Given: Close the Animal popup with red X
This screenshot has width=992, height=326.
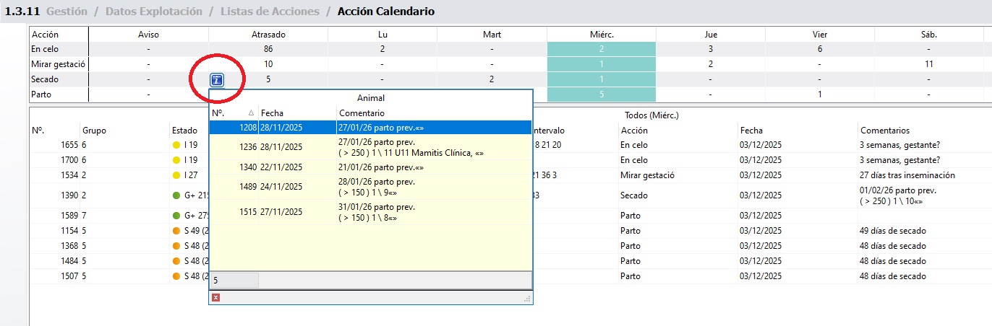Looking at the screenshot, I should click(x=216, y=297).
